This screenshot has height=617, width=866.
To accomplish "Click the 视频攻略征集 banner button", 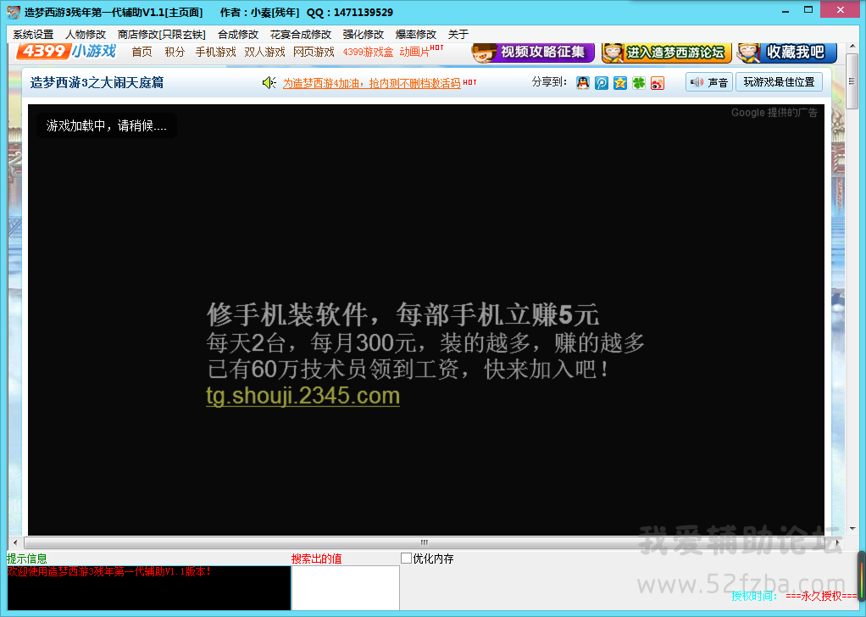I will coord(533,53).
